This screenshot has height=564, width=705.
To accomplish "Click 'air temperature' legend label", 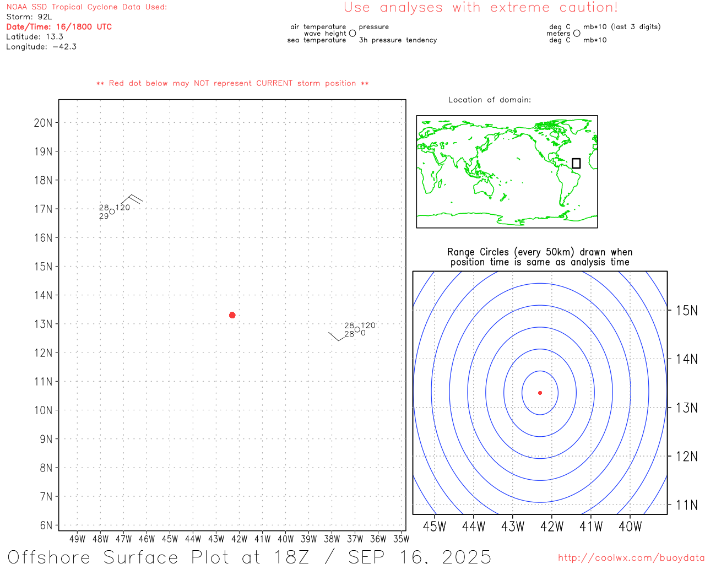I will pos(318,26).
